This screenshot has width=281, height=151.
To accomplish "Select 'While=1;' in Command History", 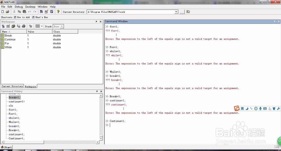I will point(14,122).
